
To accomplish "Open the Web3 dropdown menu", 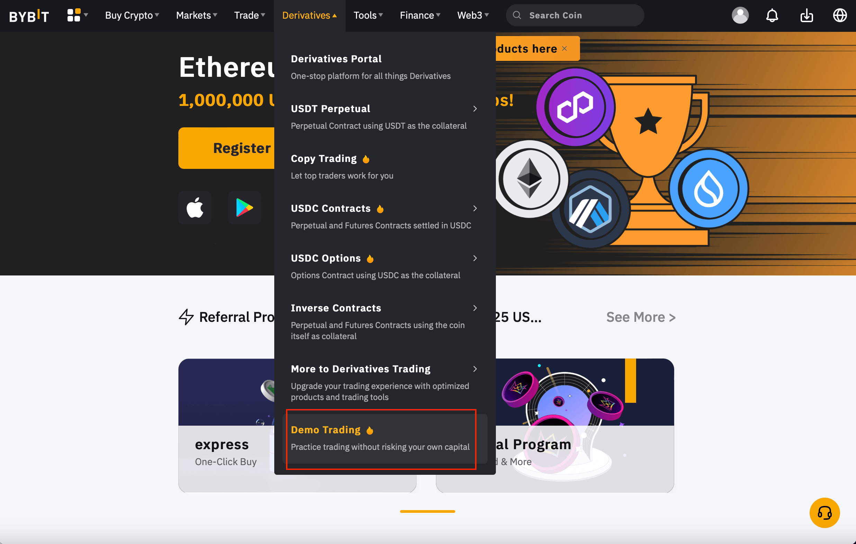I will tap(472, 15).
